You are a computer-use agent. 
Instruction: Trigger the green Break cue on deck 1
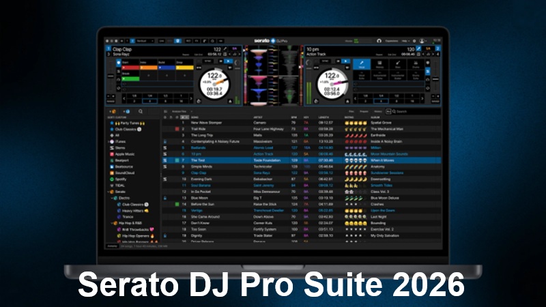tap(130, 78)
